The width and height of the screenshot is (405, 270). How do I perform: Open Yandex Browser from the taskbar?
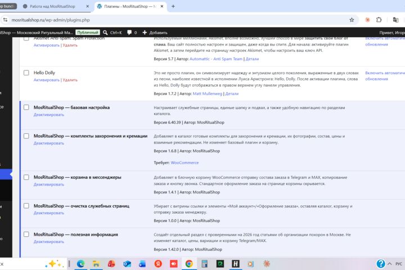158,264
